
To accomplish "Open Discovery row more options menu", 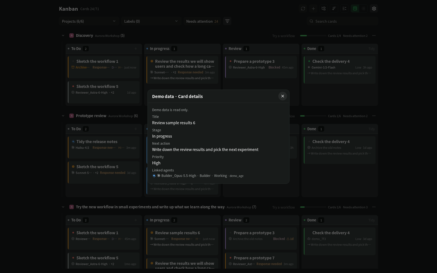I will 374,35.
